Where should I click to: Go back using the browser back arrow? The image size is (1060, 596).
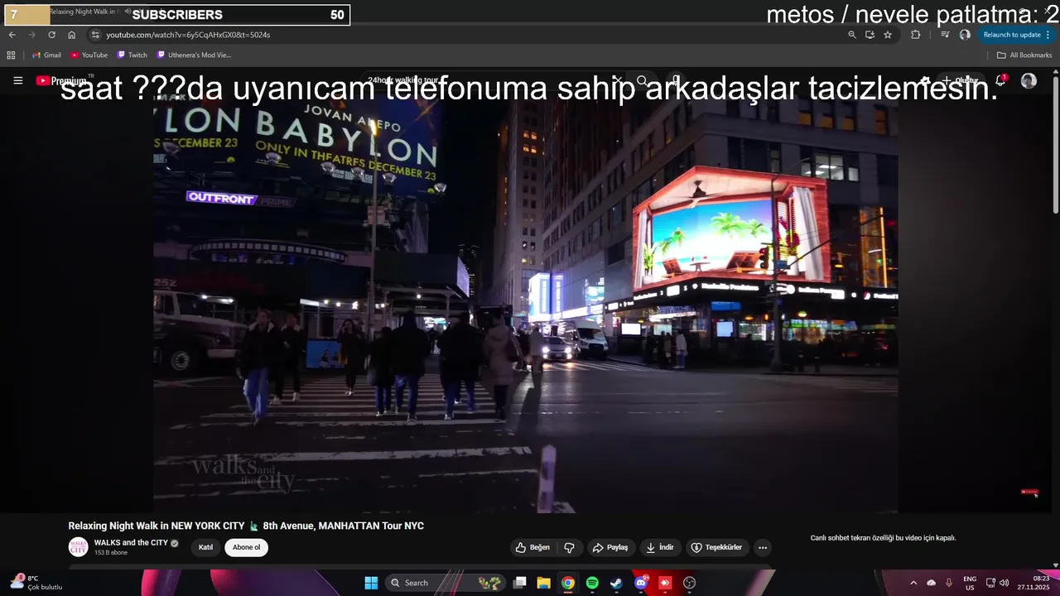[x=12, y=35]
